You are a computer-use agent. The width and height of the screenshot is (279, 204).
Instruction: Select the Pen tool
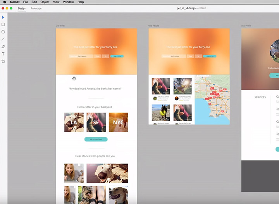point(3,47)
